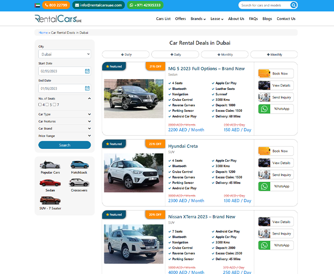Check the 7 seats checkbox
The width and height of the screenshot is (334, 274).
pos(54,105)
